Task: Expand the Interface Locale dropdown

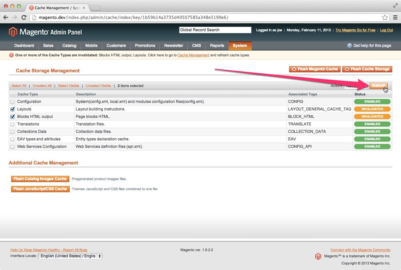Action: tap(70, 256)
